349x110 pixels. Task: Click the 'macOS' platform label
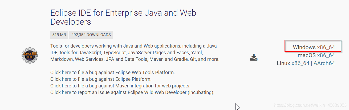[307, 55]
